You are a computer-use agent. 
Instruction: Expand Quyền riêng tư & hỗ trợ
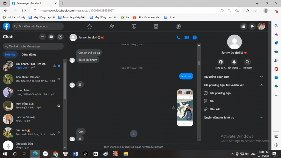click(261, 117)
